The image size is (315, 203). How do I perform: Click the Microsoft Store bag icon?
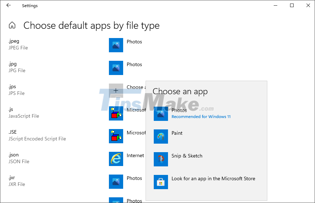[x=161, y=182]
